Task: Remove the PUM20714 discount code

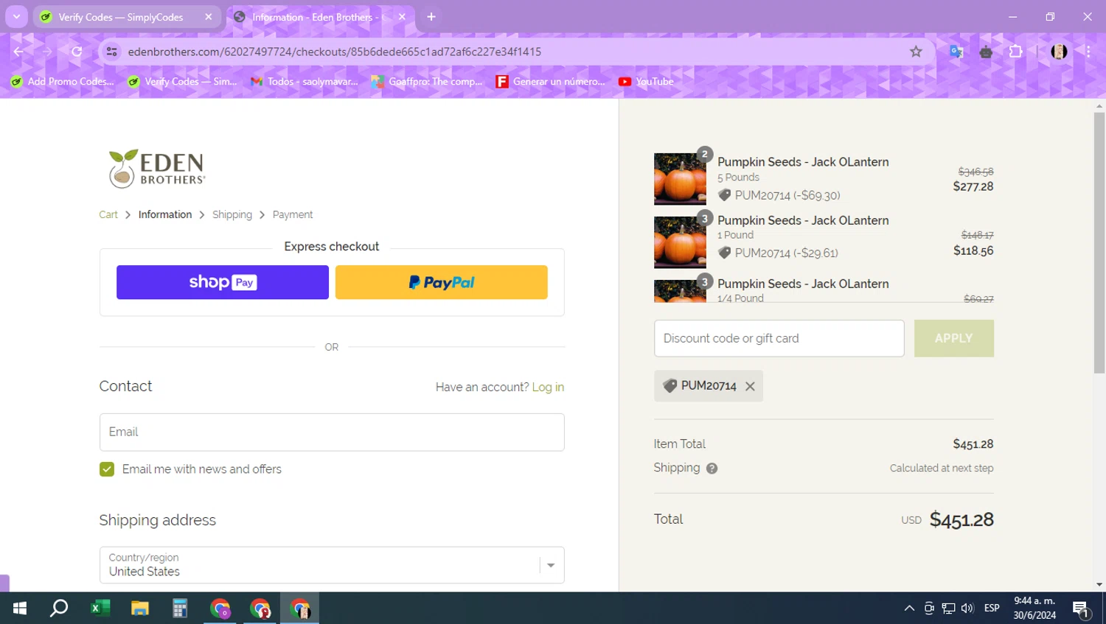Action: tap(750, 386)
